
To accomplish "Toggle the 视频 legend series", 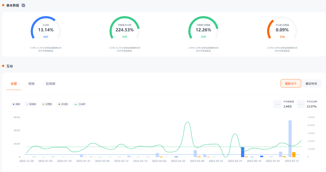I will (16, 104).
